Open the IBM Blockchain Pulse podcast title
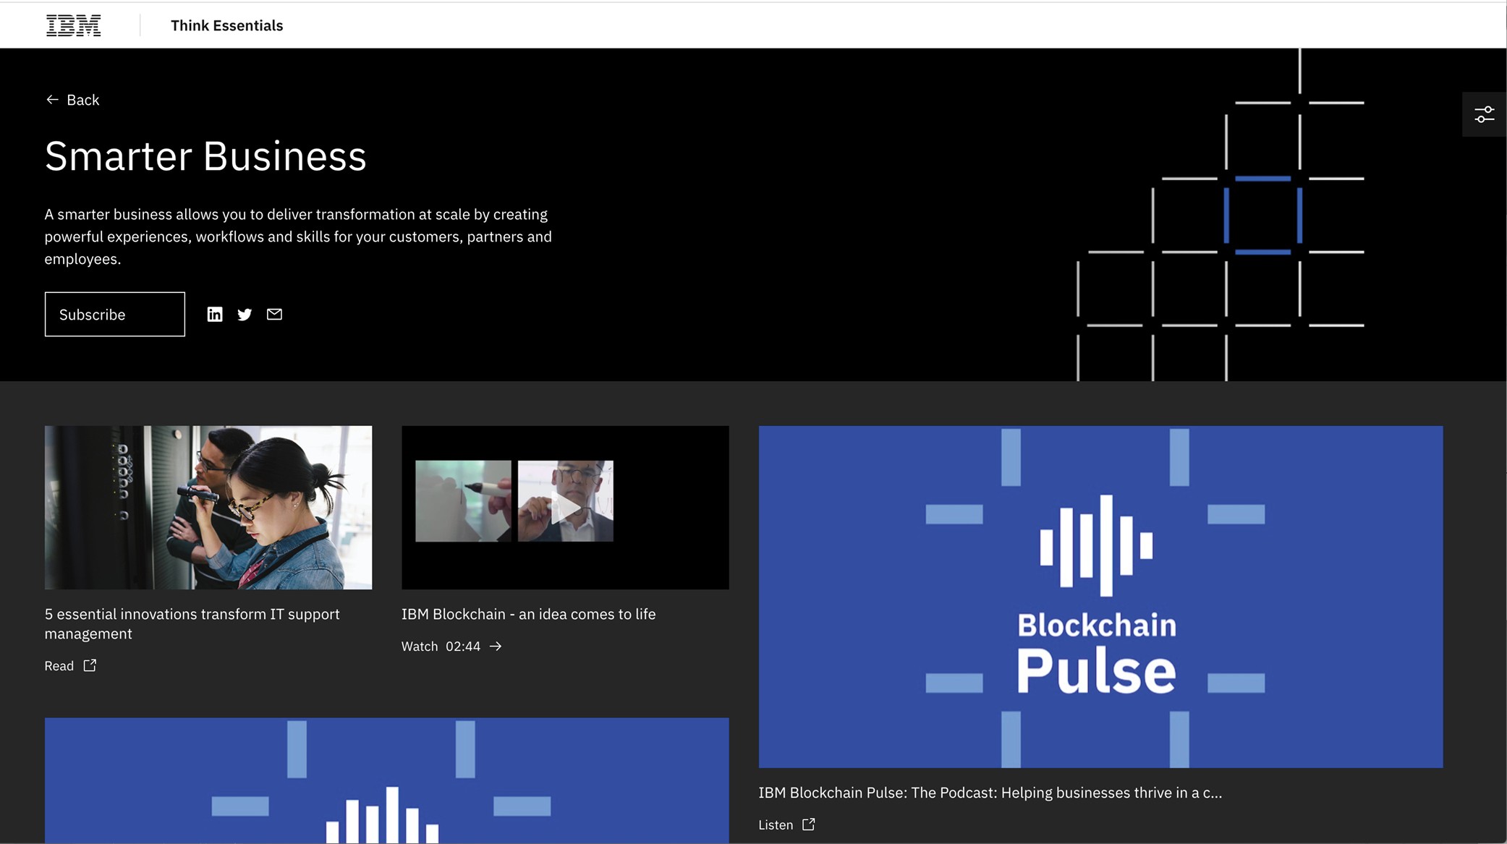1507x844 pixels. coord(990,793)
